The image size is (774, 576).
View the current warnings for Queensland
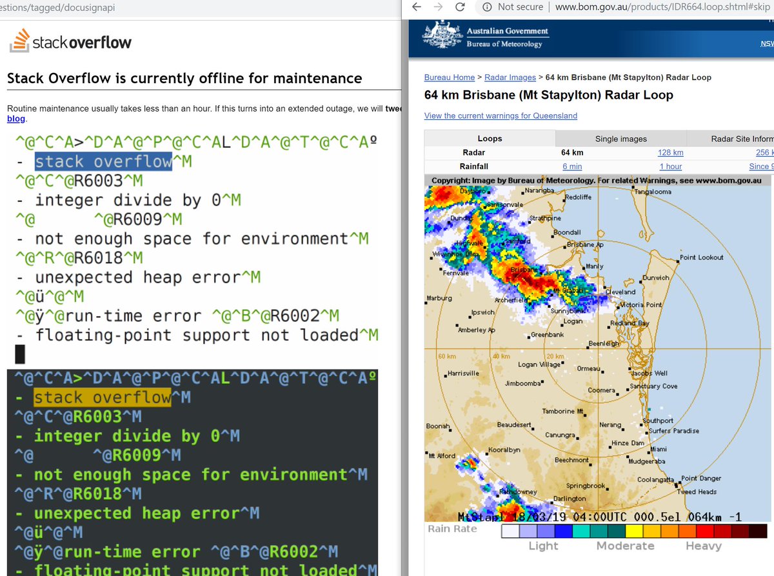(501, 116)
